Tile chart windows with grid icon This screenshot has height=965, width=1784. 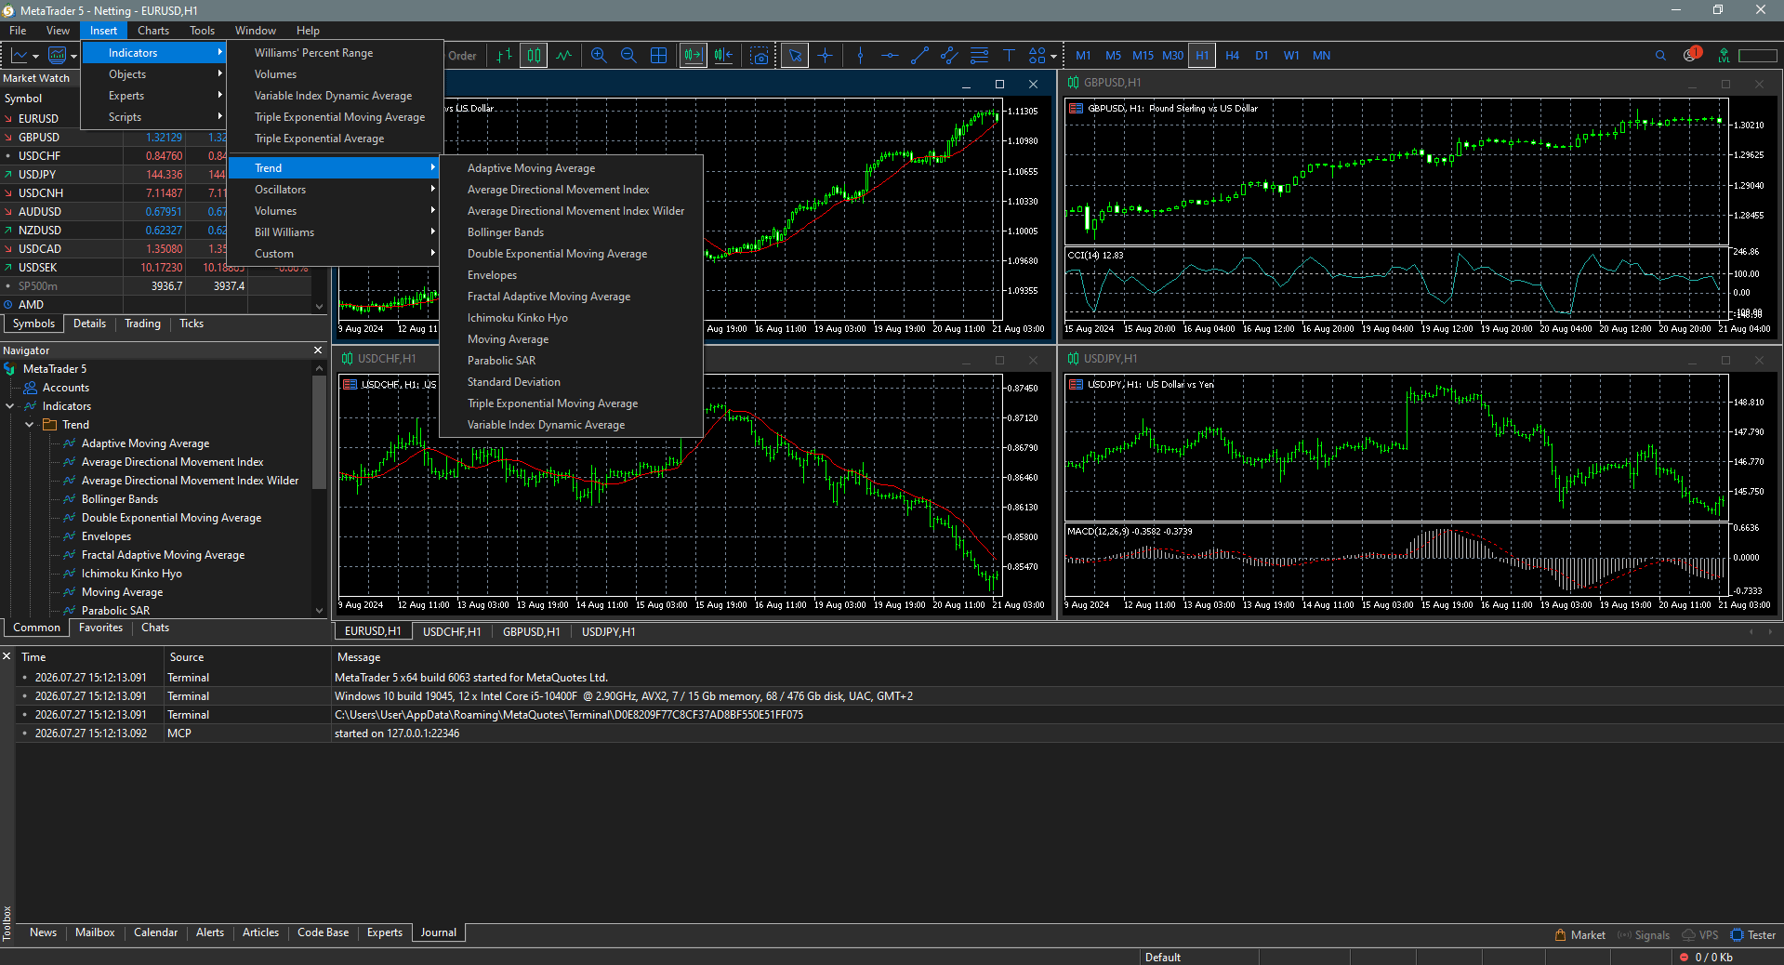pos(658,56)
